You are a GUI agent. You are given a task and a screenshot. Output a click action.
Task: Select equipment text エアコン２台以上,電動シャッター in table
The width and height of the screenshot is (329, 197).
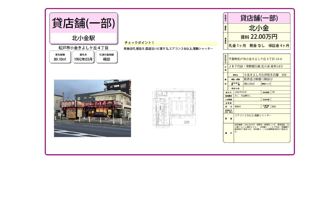253,115
